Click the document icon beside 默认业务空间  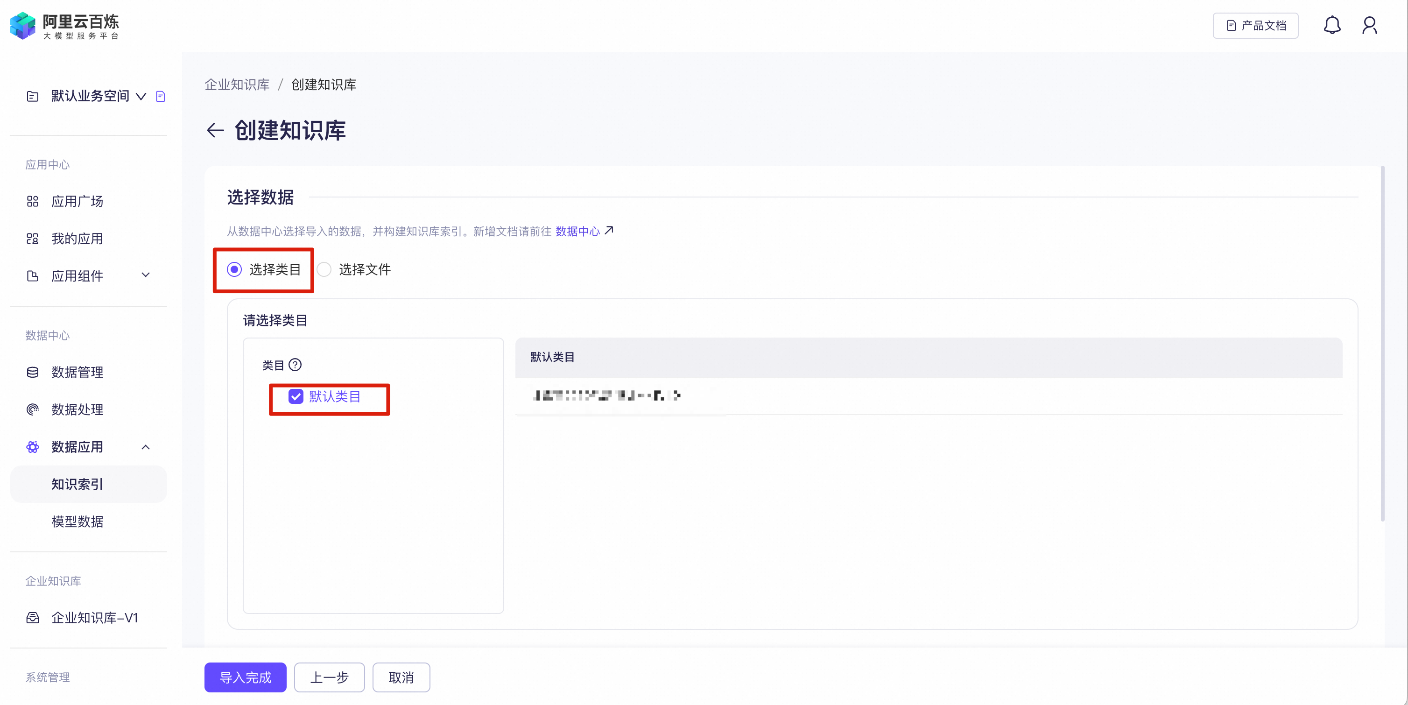click(x=160, y=97)
